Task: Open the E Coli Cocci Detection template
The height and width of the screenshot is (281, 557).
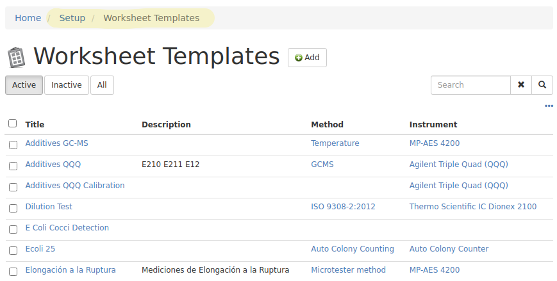Action: pos(67,228)
